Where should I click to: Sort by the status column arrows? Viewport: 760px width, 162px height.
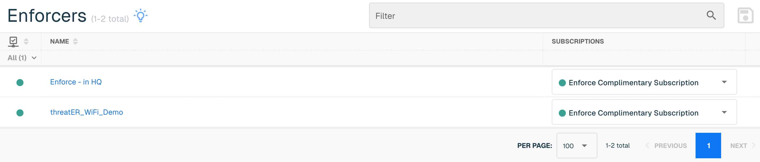click(x=26, y=41)
